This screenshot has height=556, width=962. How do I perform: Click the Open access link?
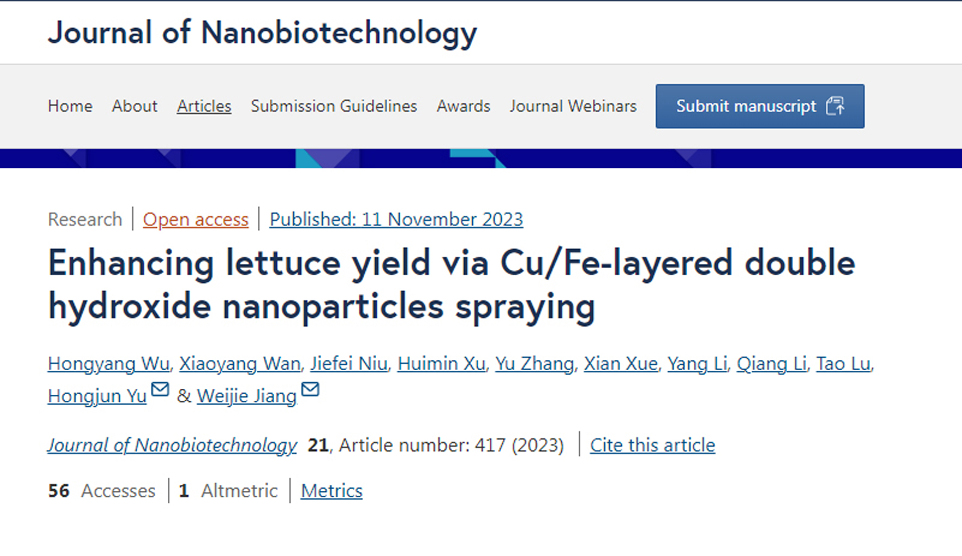click(x=195, y=219)
